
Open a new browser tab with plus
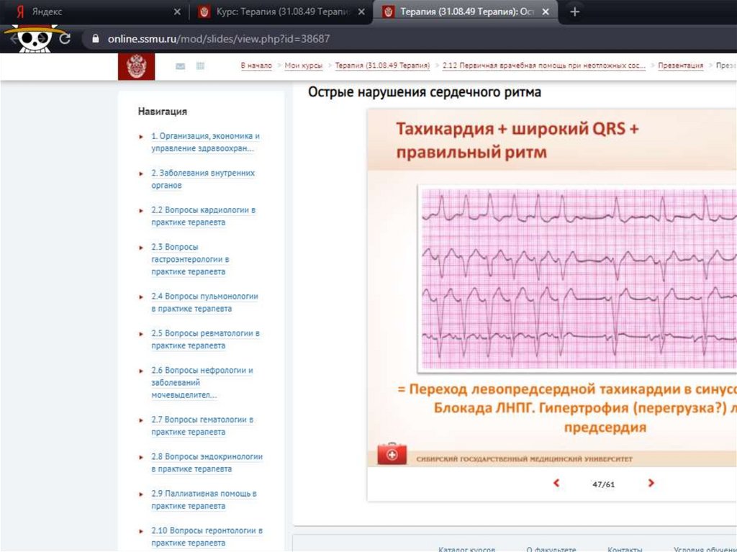[574, 12]
